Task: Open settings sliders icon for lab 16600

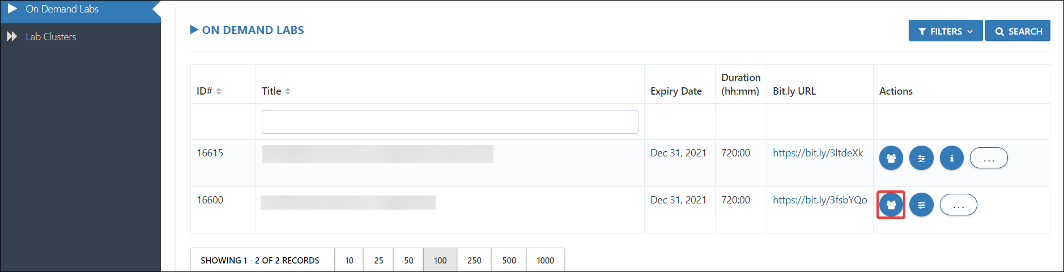Action: pyautogui.click(x=921, y=205)
